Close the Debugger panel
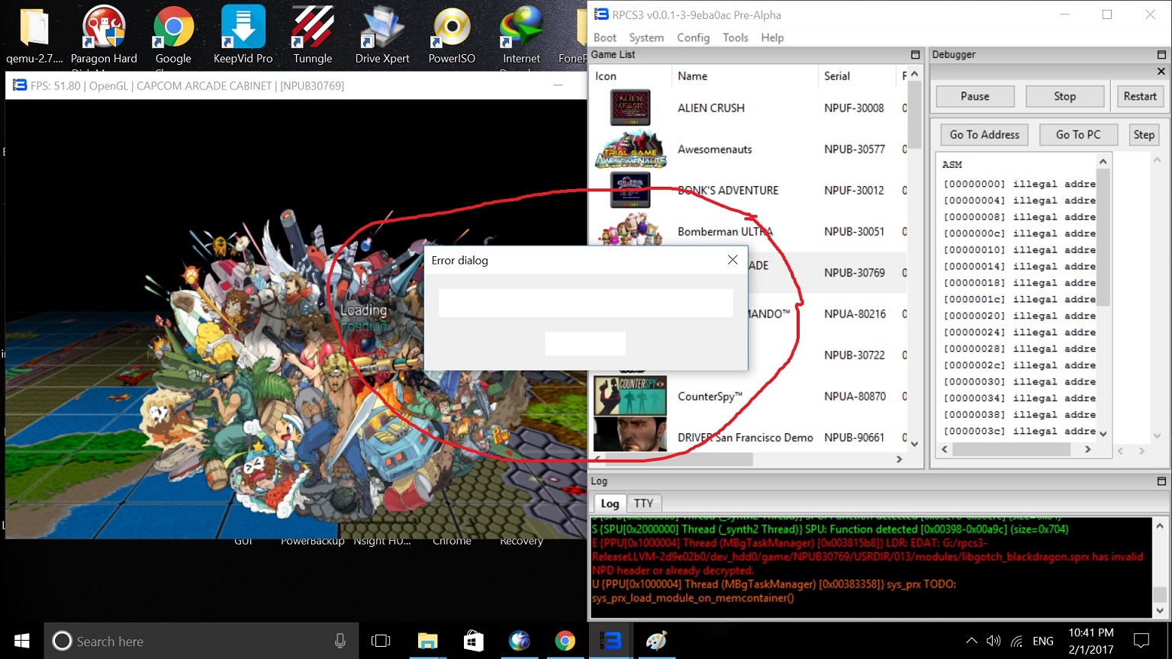 [x=1161, y=71]
